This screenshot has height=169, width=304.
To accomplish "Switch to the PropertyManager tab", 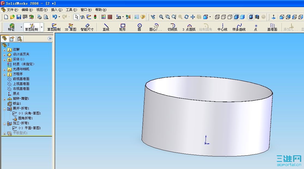I will click(12, 39).
